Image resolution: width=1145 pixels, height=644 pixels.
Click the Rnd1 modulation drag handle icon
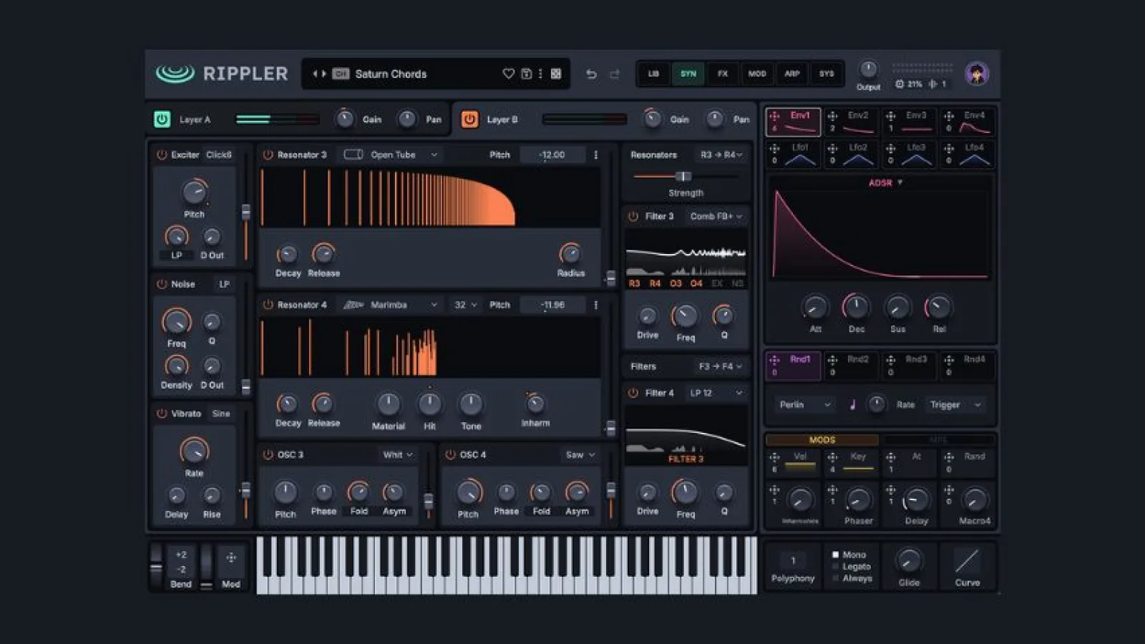(774, 360)
